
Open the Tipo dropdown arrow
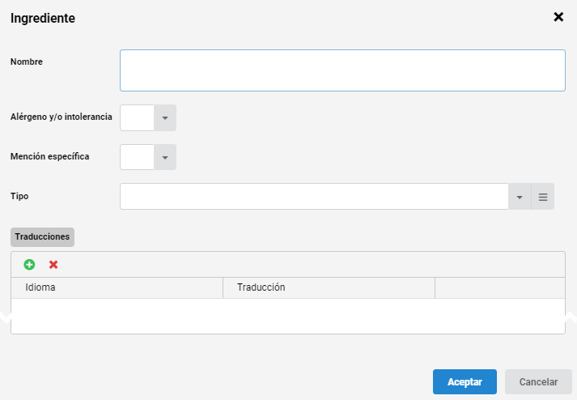click(520, 197)
